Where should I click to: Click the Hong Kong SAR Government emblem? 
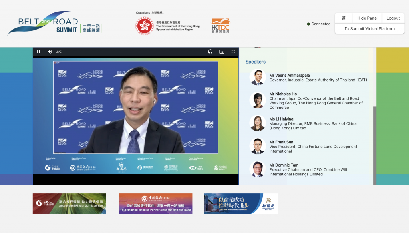point(144,26)
